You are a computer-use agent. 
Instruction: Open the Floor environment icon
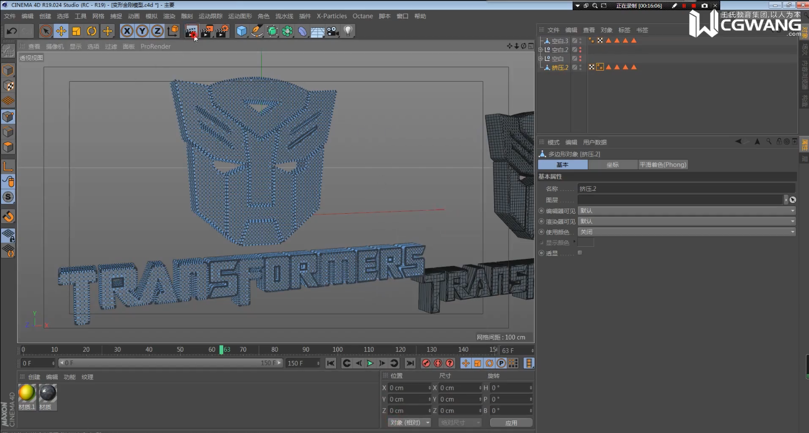click(318, 31)
